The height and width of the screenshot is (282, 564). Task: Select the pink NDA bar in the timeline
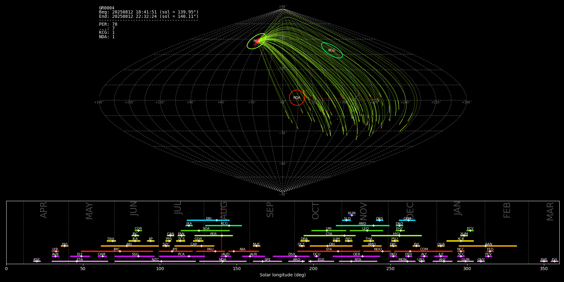pyautogui.click(x=223, y=261)
